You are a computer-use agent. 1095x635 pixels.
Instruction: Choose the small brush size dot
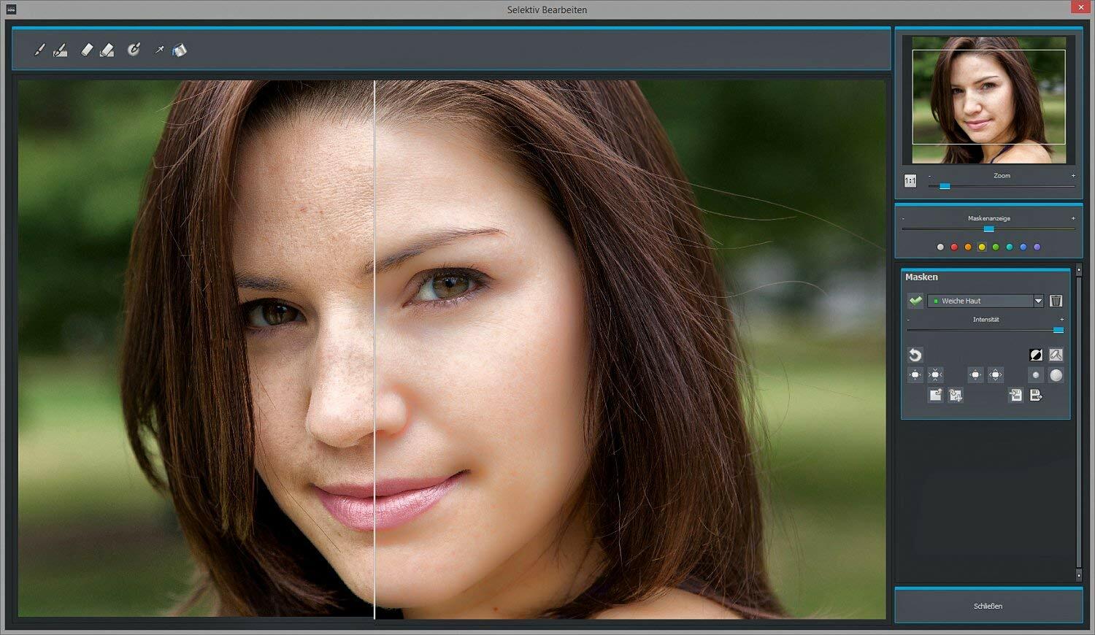pyautogui.click(x=1035, y=375)
